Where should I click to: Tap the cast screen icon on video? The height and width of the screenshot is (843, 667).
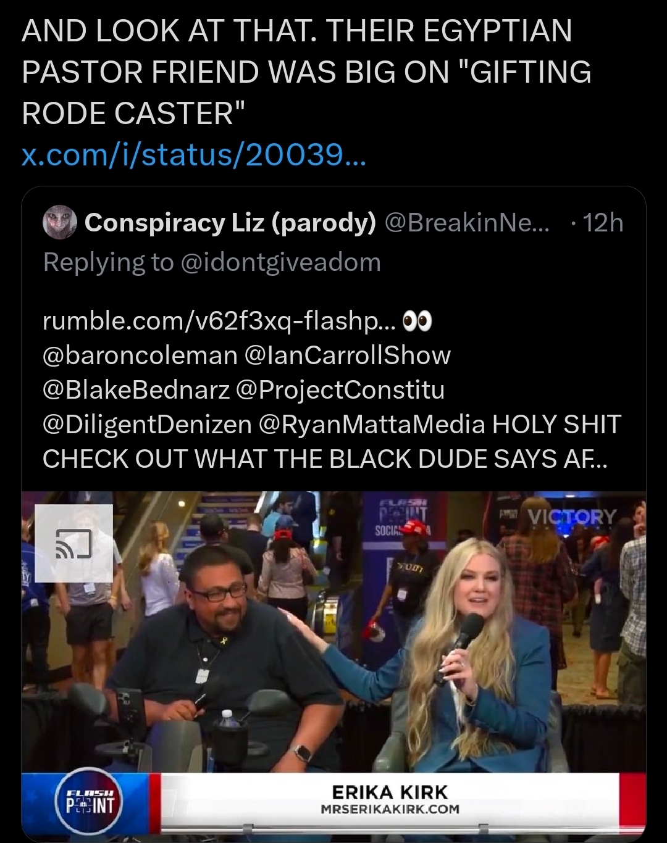coord(73,543)
